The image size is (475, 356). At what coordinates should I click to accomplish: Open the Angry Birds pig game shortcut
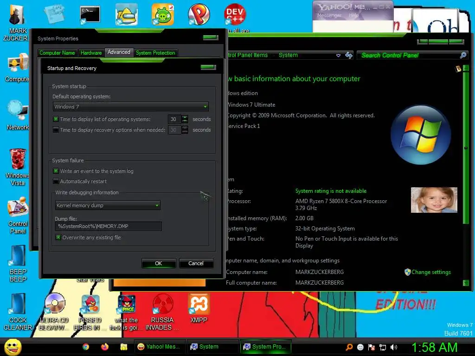163,14
